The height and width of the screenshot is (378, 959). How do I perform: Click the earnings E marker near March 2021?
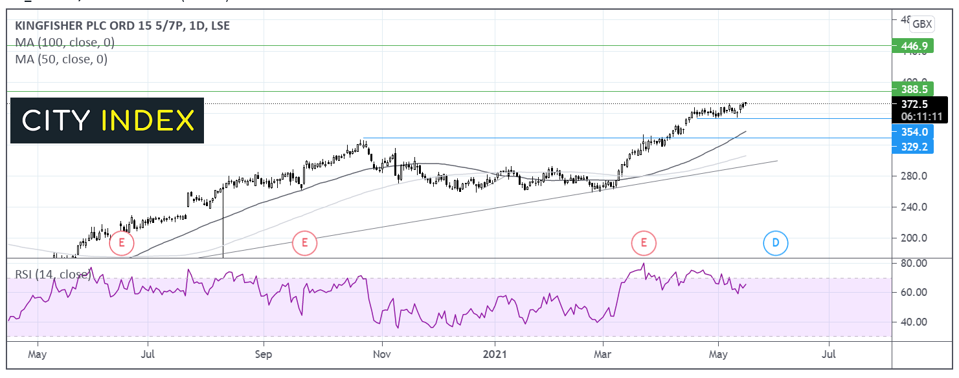point(644,243)
